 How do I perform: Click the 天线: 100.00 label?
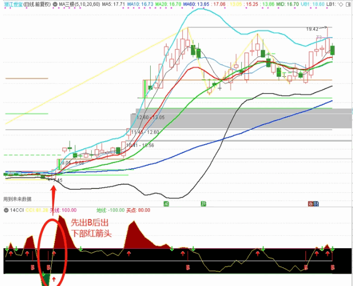point(63,210)
